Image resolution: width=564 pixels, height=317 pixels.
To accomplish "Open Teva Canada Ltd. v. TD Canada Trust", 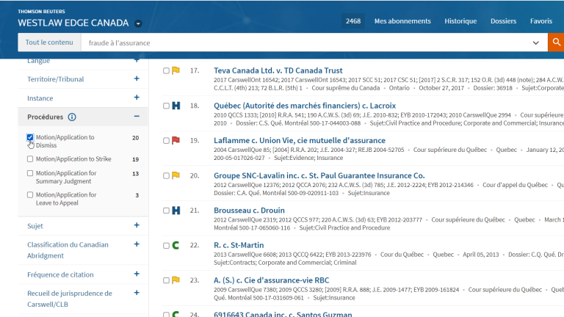I will pyautogui.click(x=278, y=70).
